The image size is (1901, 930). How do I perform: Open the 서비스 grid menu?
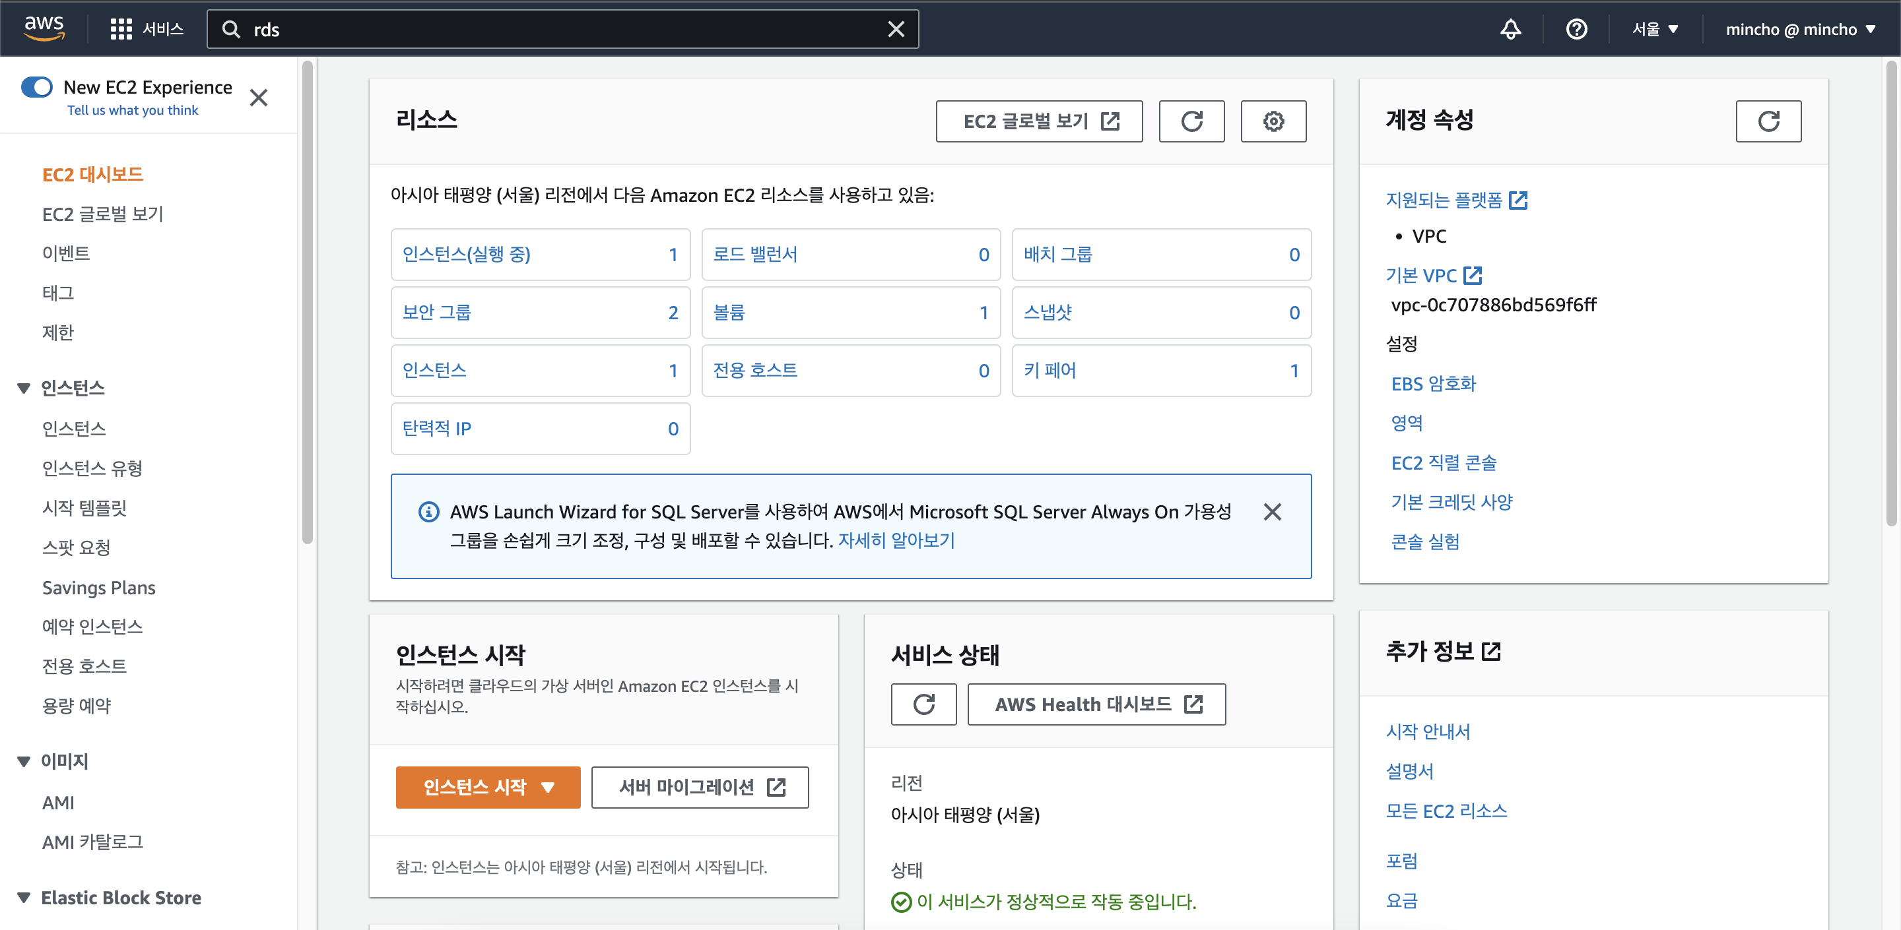pos(147,29)
